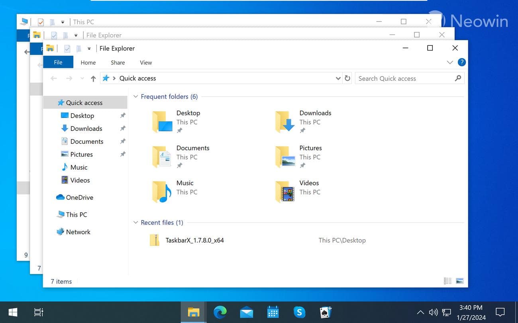Click the up-one-level arrow in navigation bar
Viewport: 518px width, 323px height.
pyautogui.click(x=93, y=78)
